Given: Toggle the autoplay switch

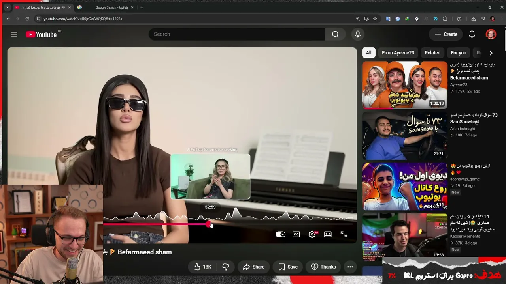Looking at the screenshot, I should [280, 234].
